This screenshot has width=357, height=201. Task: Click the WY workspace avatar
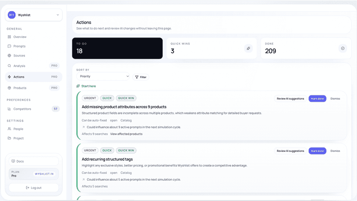coord(12,15)
